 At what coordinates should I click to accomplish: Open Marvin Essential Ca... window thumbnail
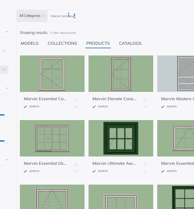pyautogui.click(x=52, y=74)
